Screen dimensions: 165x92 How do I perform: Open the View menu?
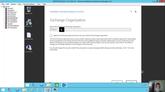(x=20, y=4)
